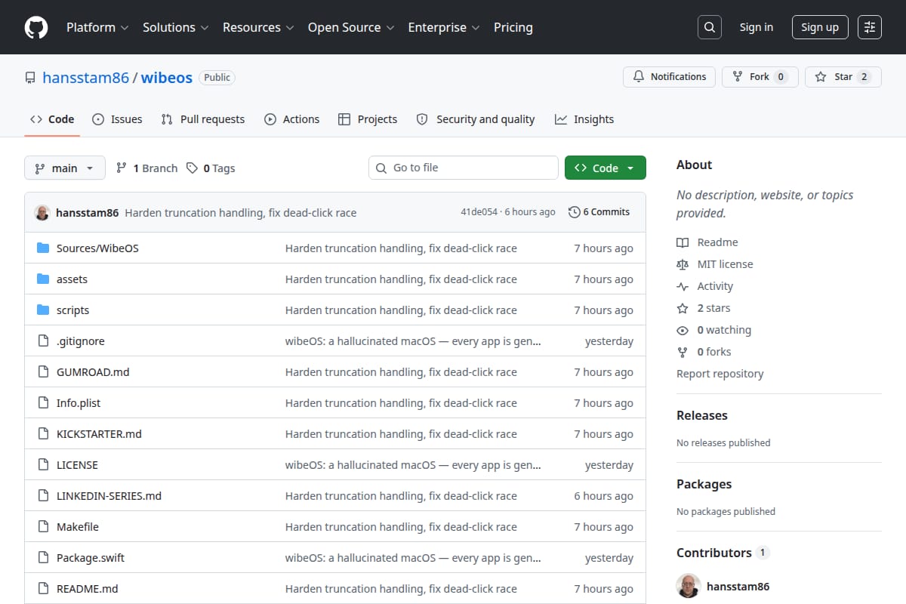Viewport: 906px width, 604px height.
Task: Click hansstam86 avatar in the commit bar
Action: 42,212
